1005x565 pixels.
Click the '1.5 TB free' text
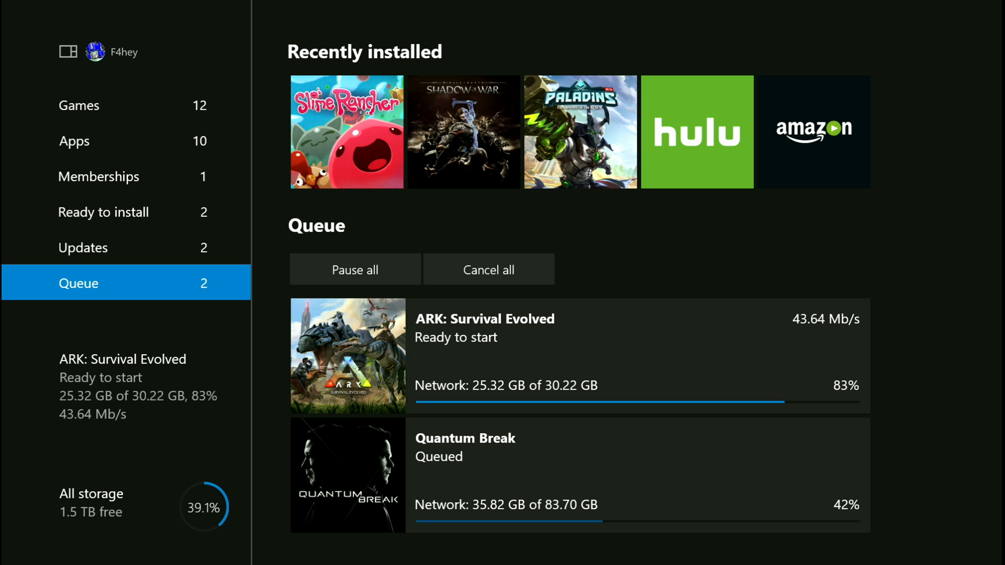click(x=91, y=512)
